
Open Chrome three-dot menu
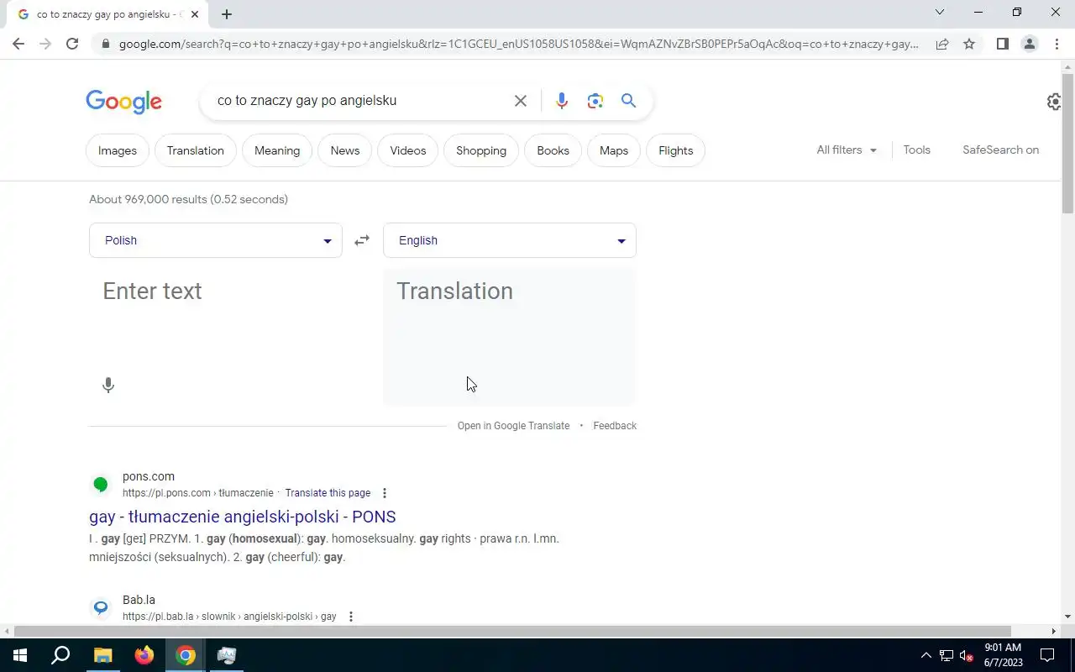1057,44
